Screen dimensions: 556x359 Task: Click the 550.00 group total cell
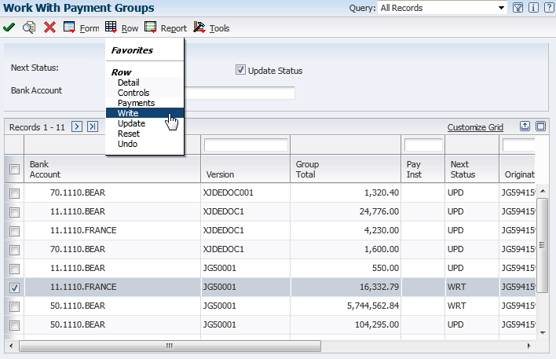[346, 268]
